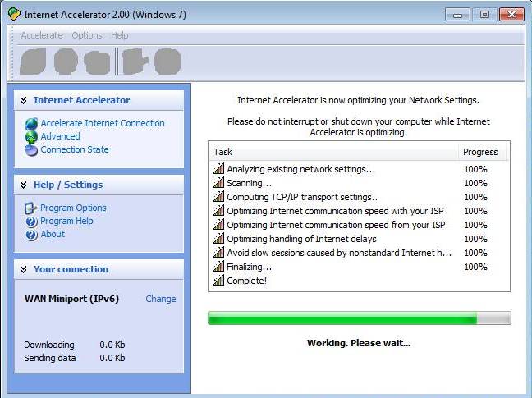Screen dimensions: 532x398
Task: Click the green arrow icon beside Advanced
Action: tap(31, 136)
